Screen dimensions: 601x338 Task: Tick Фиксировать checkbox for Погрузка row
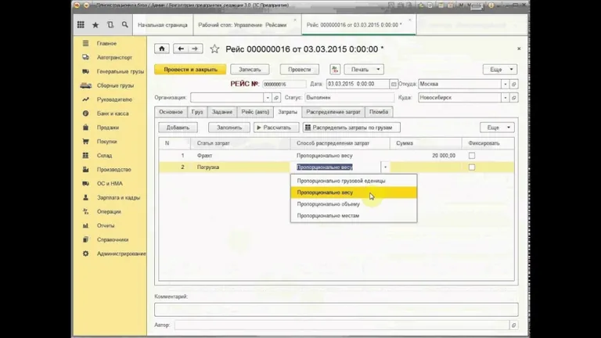[x=471, y=167]
